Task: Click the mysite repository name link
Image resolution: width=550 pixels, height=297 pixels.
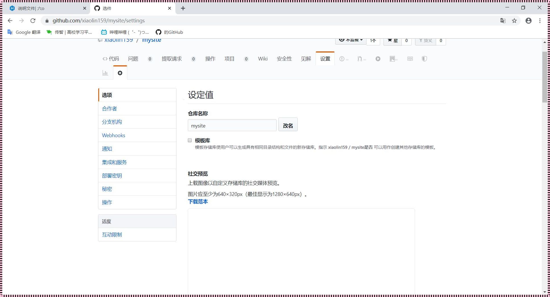Action: (x=152, y=40)
